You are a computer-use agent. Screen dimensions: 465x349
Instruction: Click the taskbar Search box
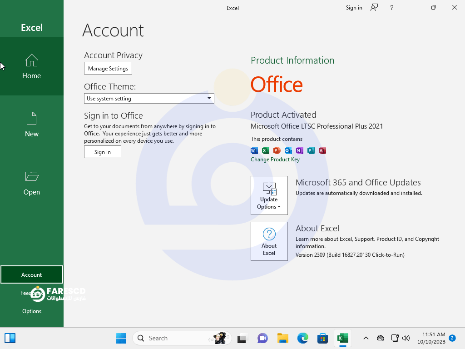coord(182,338)
